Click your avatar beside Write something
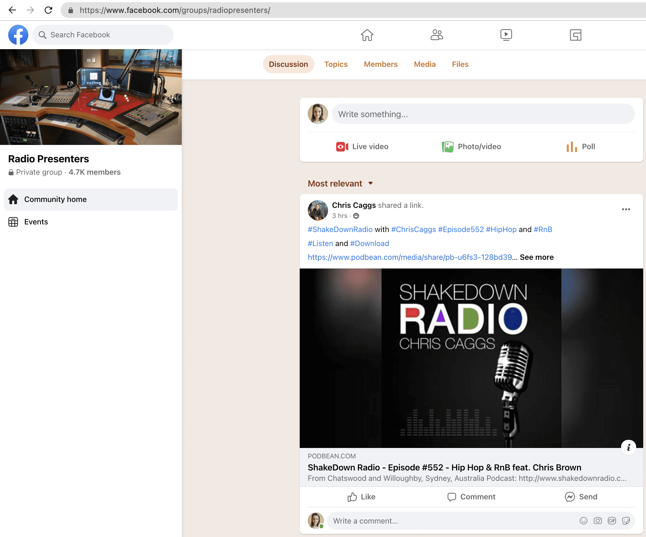The image size is (646, 537). coord(318,114)
